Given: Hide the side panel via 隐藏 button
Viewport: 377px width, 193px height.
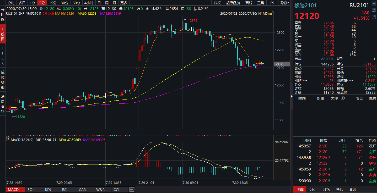Looking at the screenshot, I should pos(284,3).
